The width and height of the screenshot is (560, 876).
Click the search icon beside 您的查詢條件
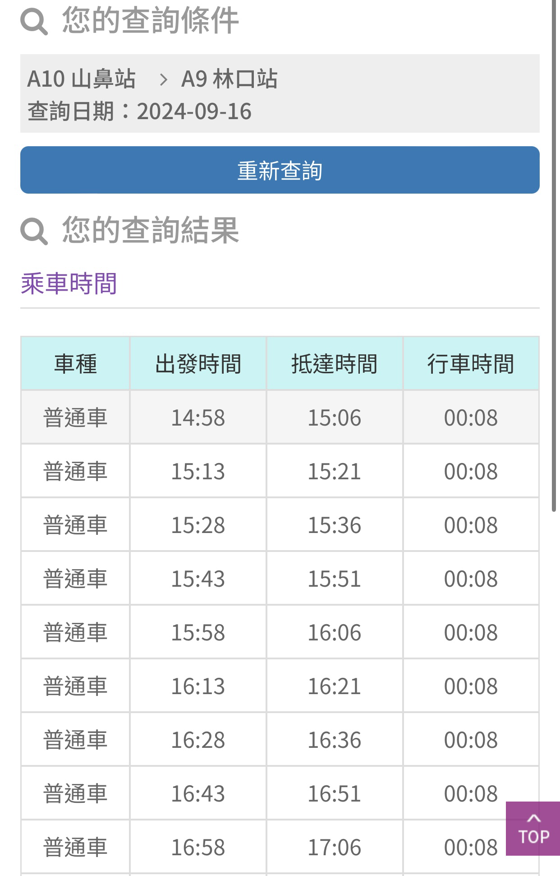pyautogui.click(x=34, y=21)
